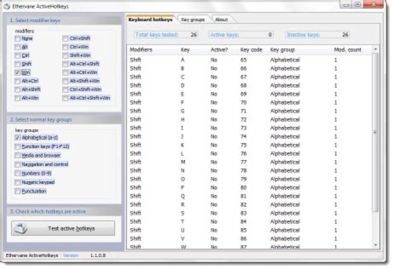Tick Ctrl+Shift+Win modifier checkbox
393x269 pixels.
65,89
